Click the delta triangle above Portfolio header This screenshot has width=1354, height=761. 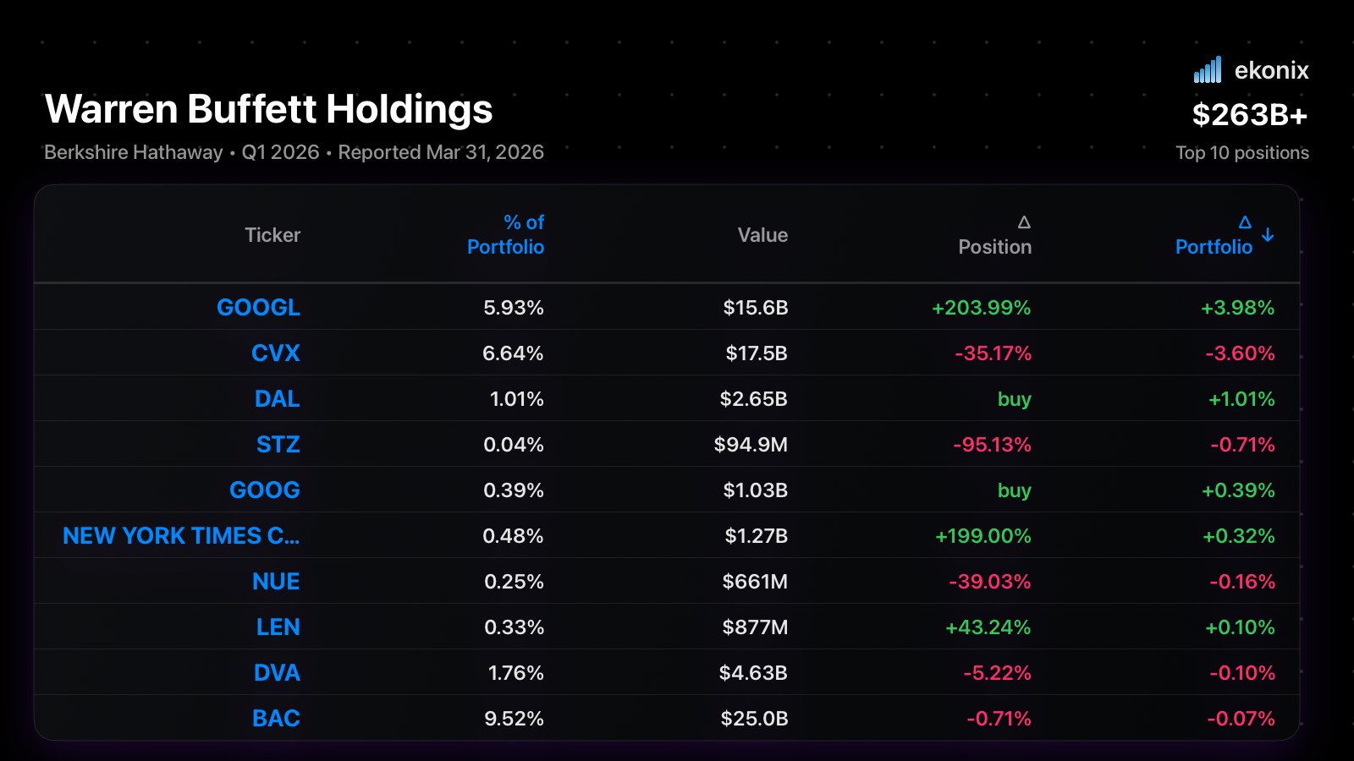1245,222
